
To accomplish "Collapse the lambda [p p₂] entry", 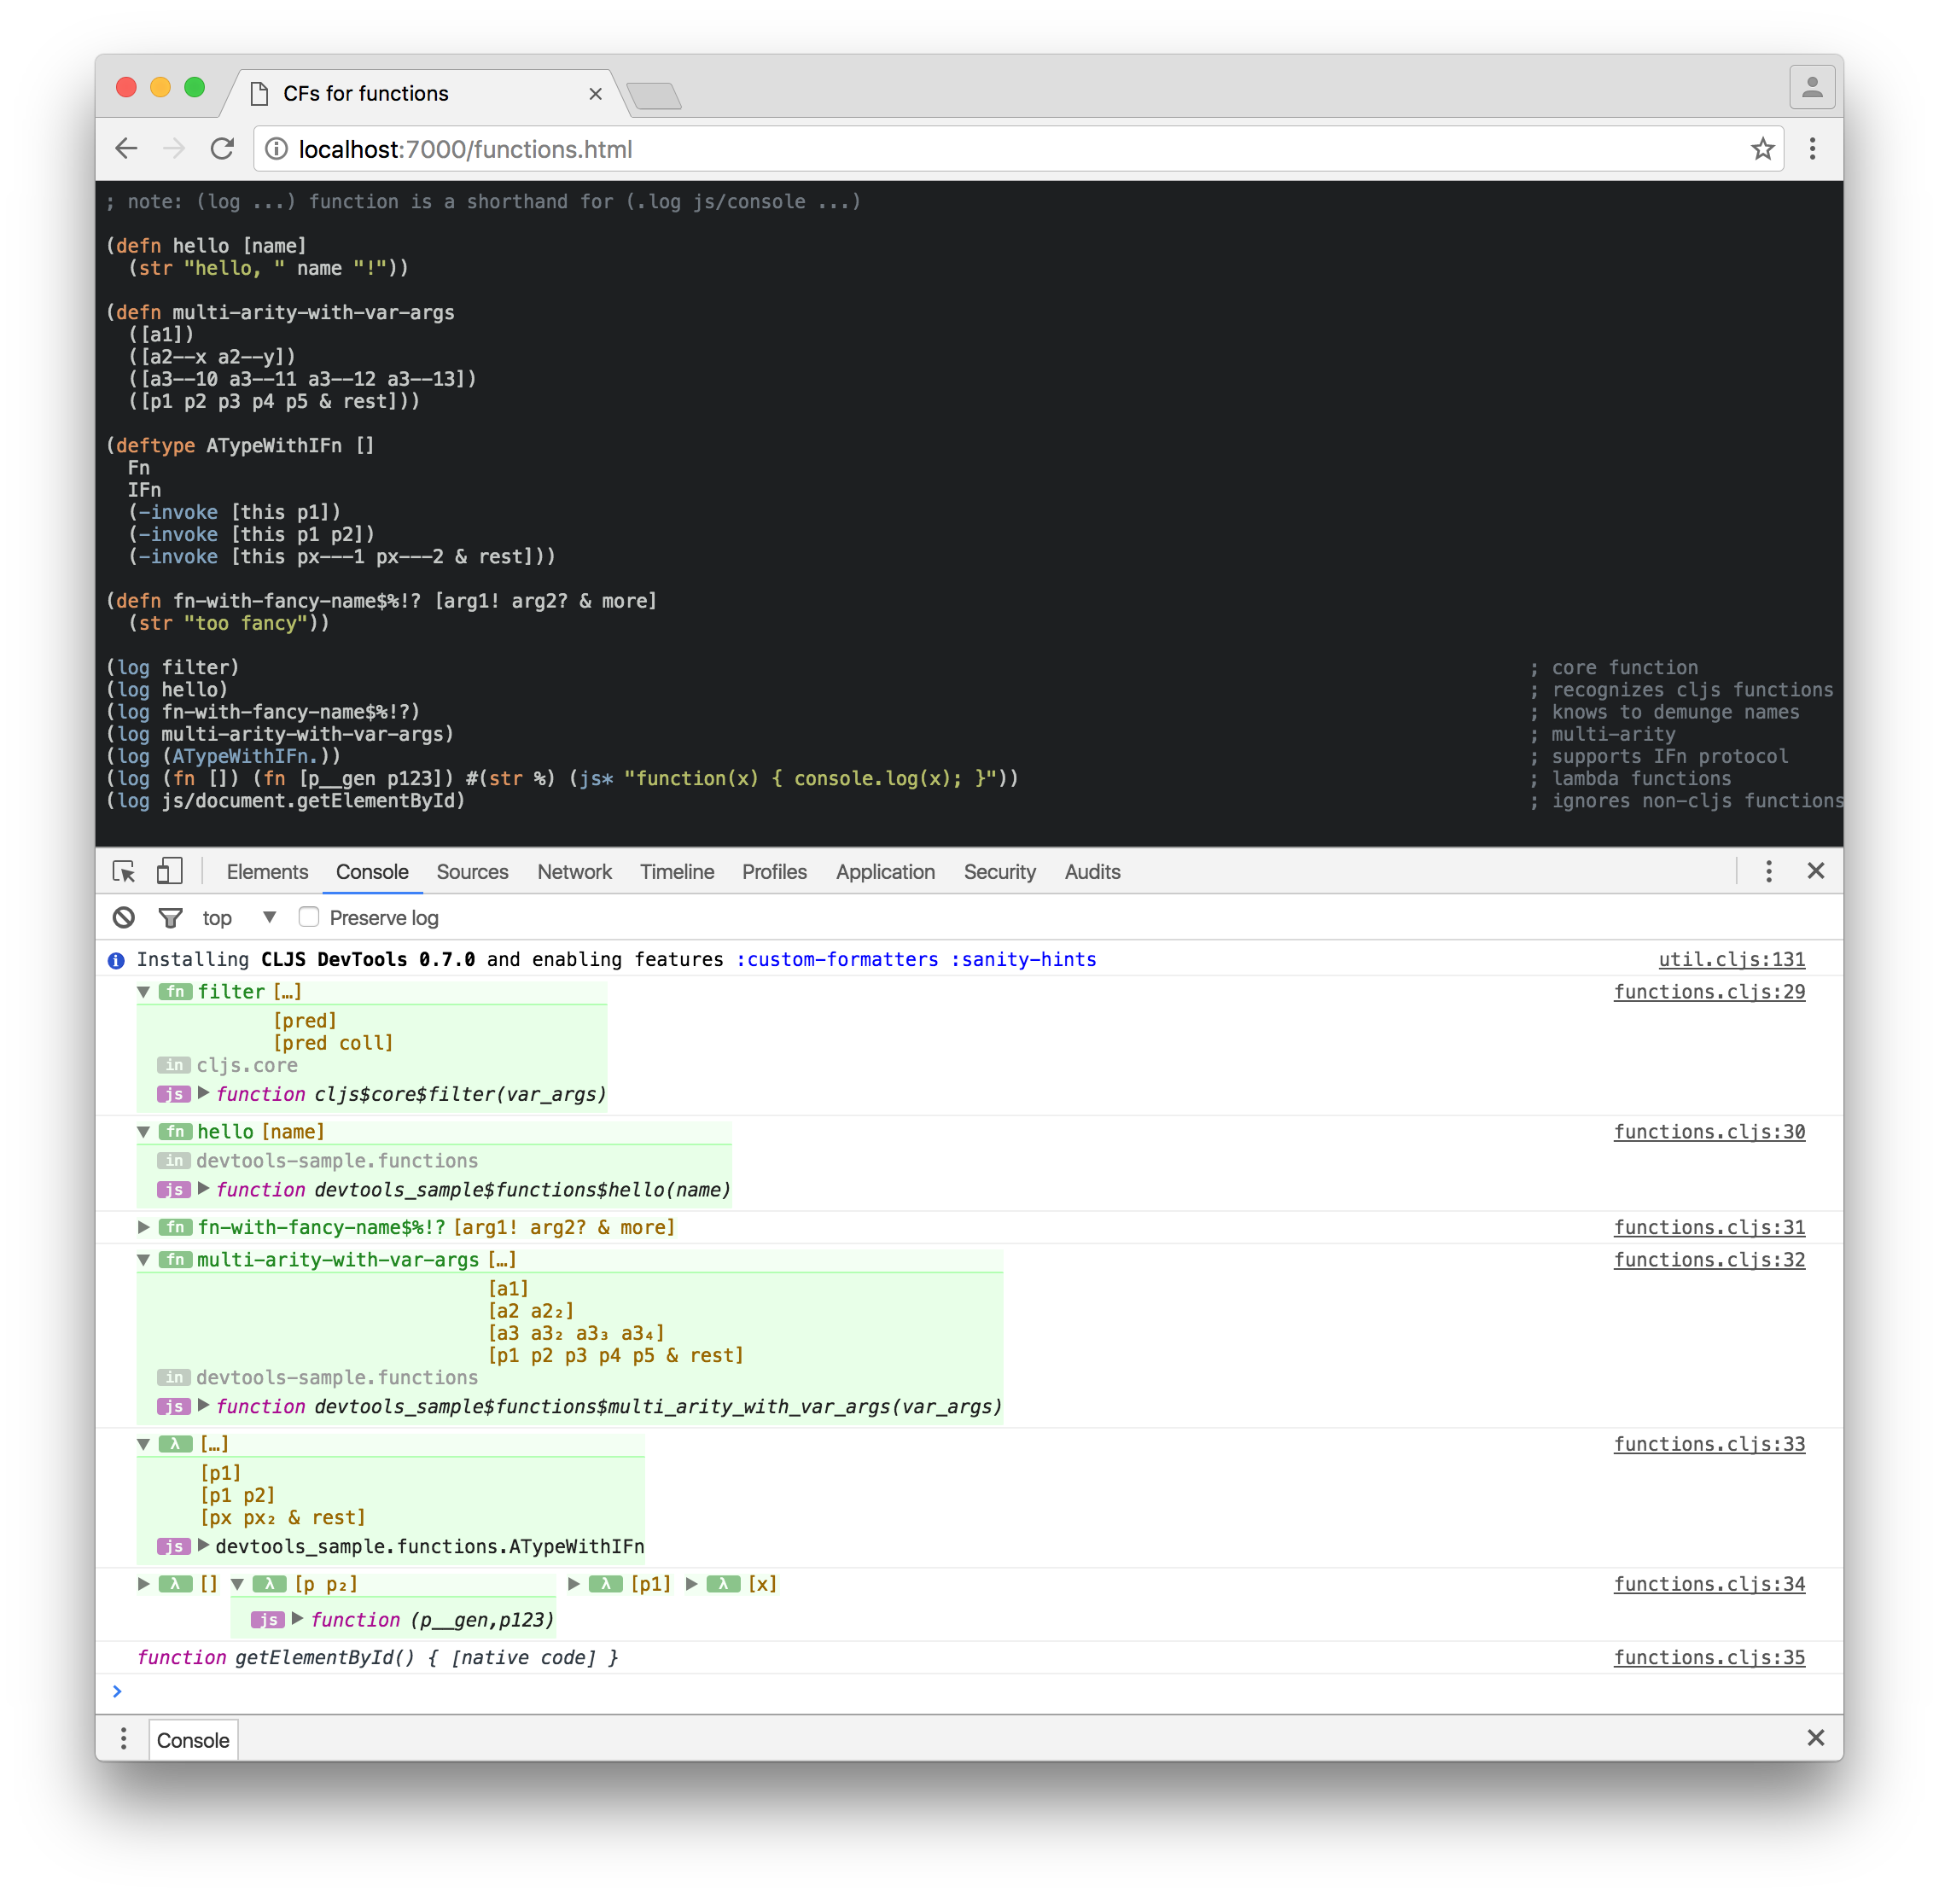I will point(237,1584).
